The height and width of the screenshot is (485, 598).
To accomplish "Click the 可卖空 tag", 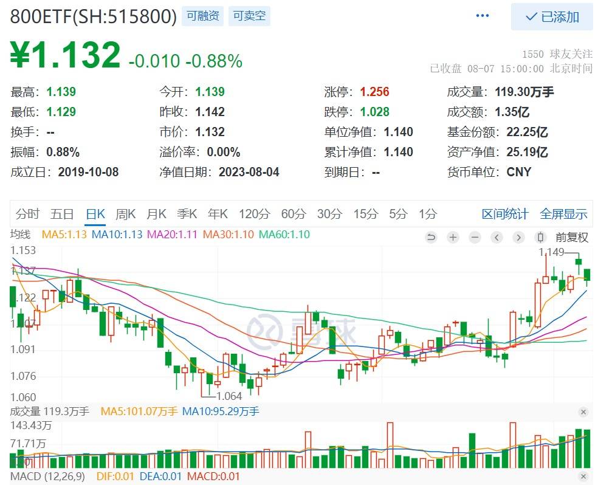I will 249,16.
